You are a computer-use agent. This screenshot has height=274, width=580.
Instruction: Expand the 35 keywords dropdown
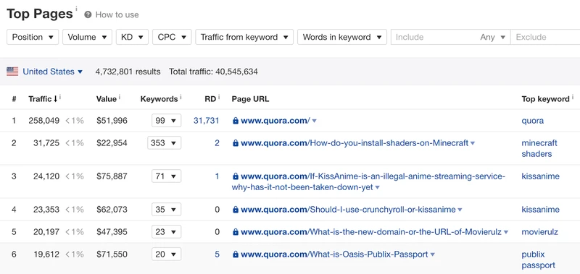[x=166, y=210]
